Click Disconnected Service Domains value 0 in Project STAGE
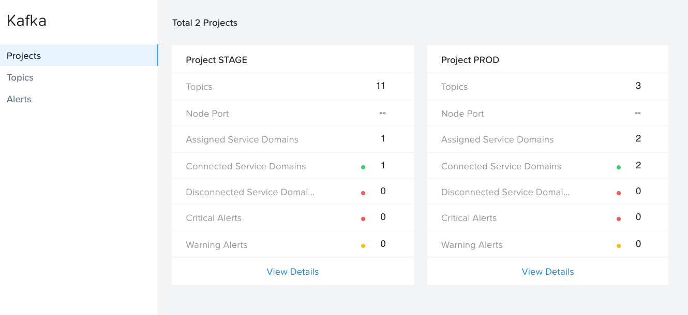Screen dimensions: 688x315 coord(383,191)
